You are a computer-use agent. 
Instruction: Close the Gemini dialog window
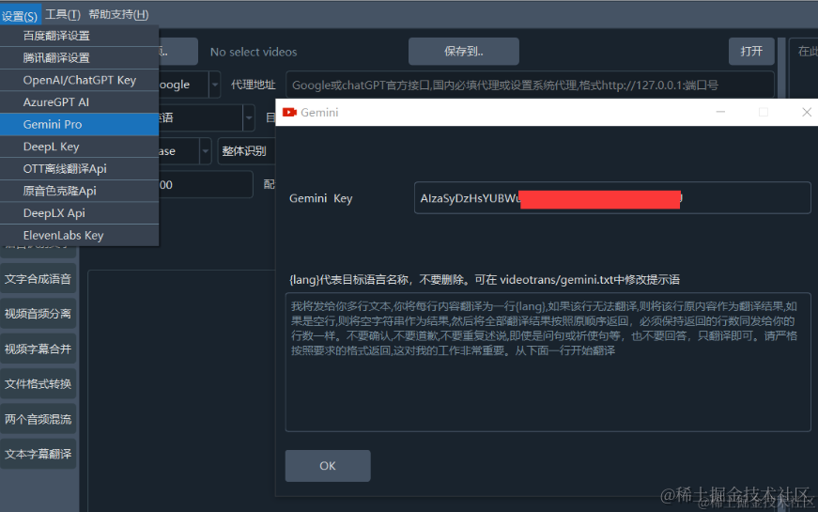pos(806,112)
